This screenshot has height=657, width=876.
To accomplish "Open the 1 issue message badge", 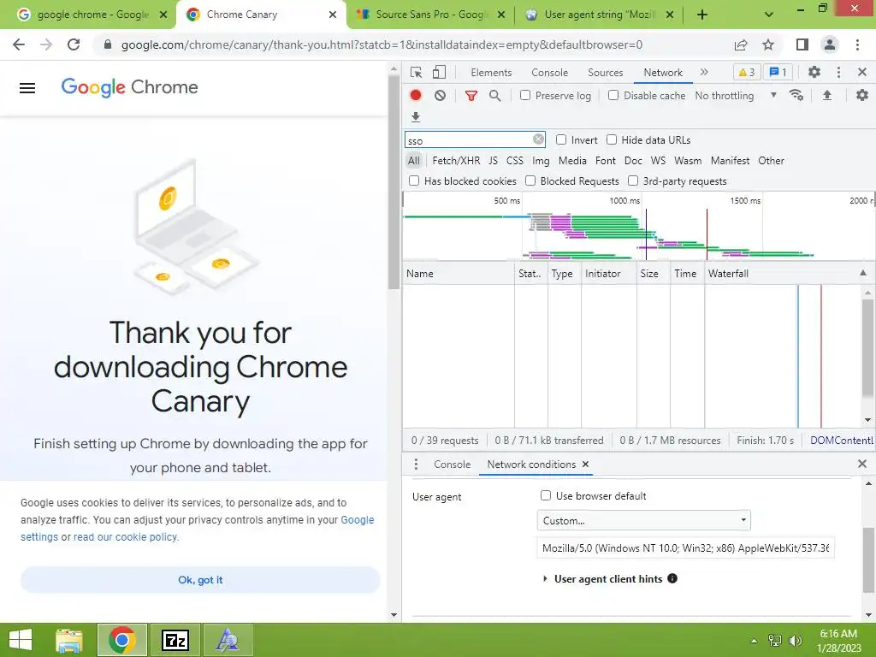I will 778,72.
